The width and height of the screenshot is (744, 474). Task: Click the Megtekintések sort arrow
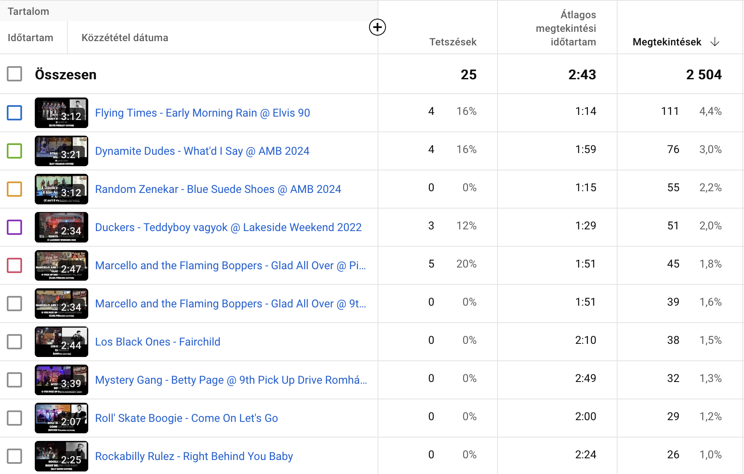click(x=715, y=42)
